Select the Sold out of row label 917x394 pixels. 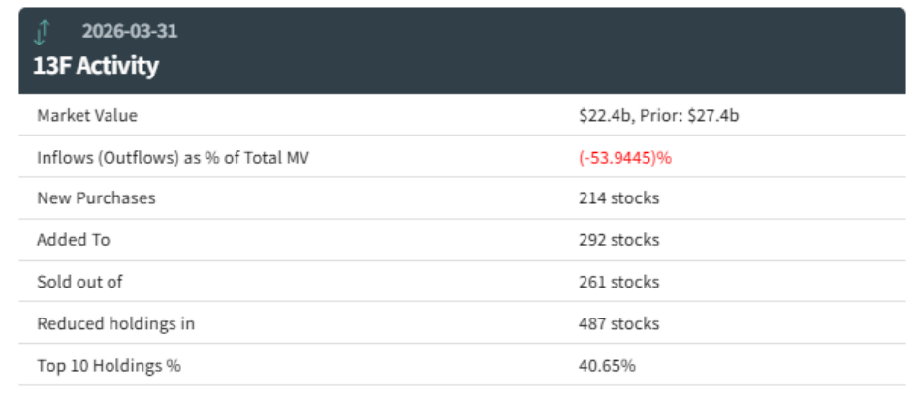[x=80, y=282]
